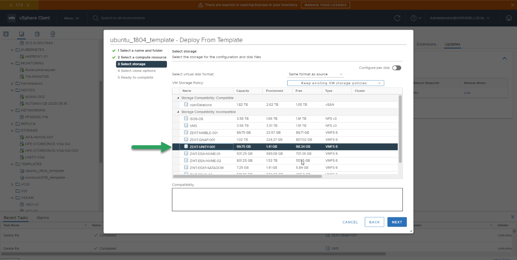Click the ISOS-OS datastore icon
517x260 pixels.
tap(186, 119)
